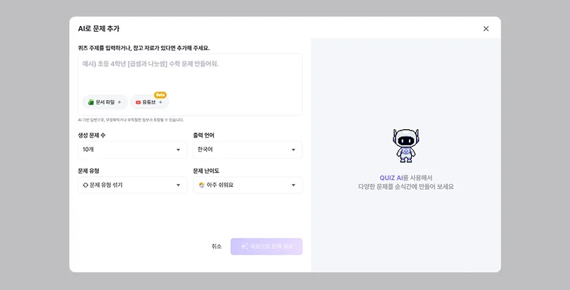Click the QUIZ AI robot mascot
Viewport: 570px width, 290px height.
pyautogui.click(x=405, y=145)
